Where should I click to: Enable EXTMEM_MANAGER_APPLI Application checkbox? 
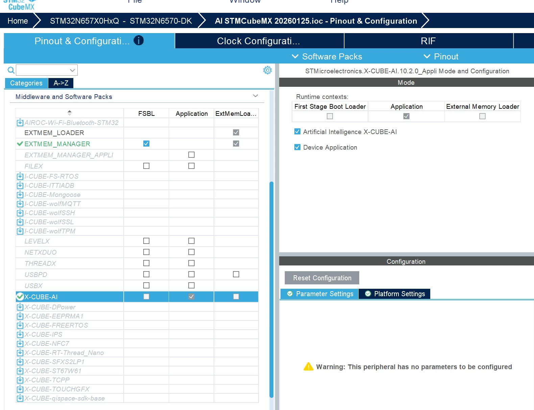(x=191, y=155)
